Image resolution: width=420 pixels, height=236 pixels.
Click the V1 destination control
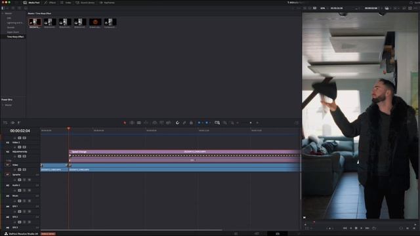[x=7, y=165]
